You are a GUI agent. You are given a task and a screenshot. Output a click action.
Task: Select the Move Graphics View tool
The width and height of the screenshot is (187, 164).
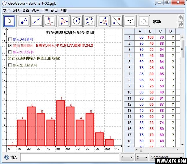tap(144, 21)
